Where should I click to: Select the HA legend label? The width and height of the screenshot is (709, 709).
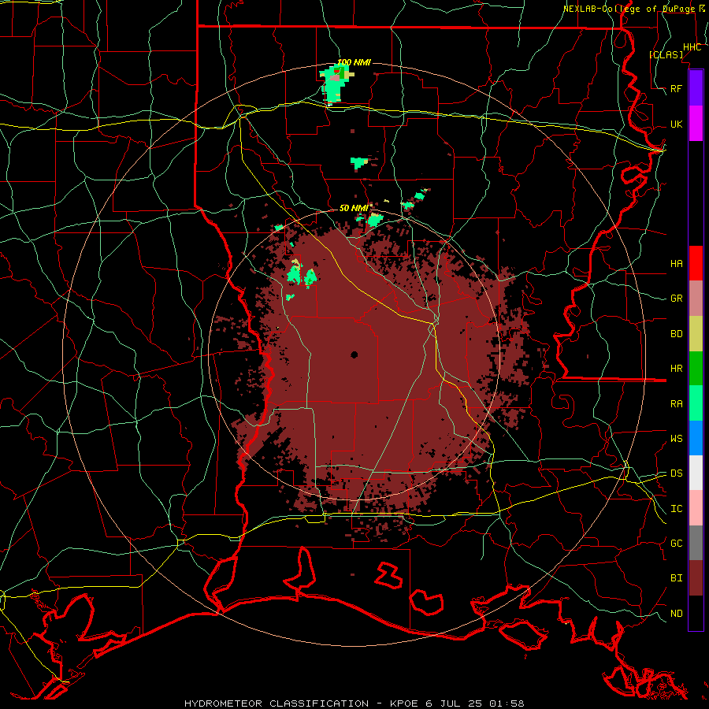[676, 264]
